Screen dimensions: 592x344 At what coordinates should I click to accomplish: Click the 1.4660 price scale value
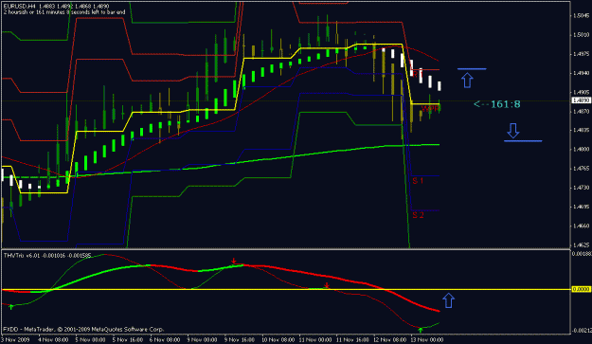tap(581, 226)
